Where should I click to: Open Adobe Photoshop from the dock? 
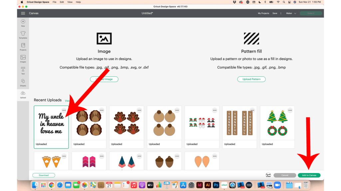[x=216, y=185]
